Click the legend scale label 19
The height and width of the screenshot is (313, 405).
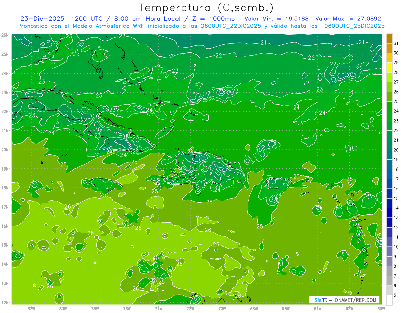click(396, 160)
